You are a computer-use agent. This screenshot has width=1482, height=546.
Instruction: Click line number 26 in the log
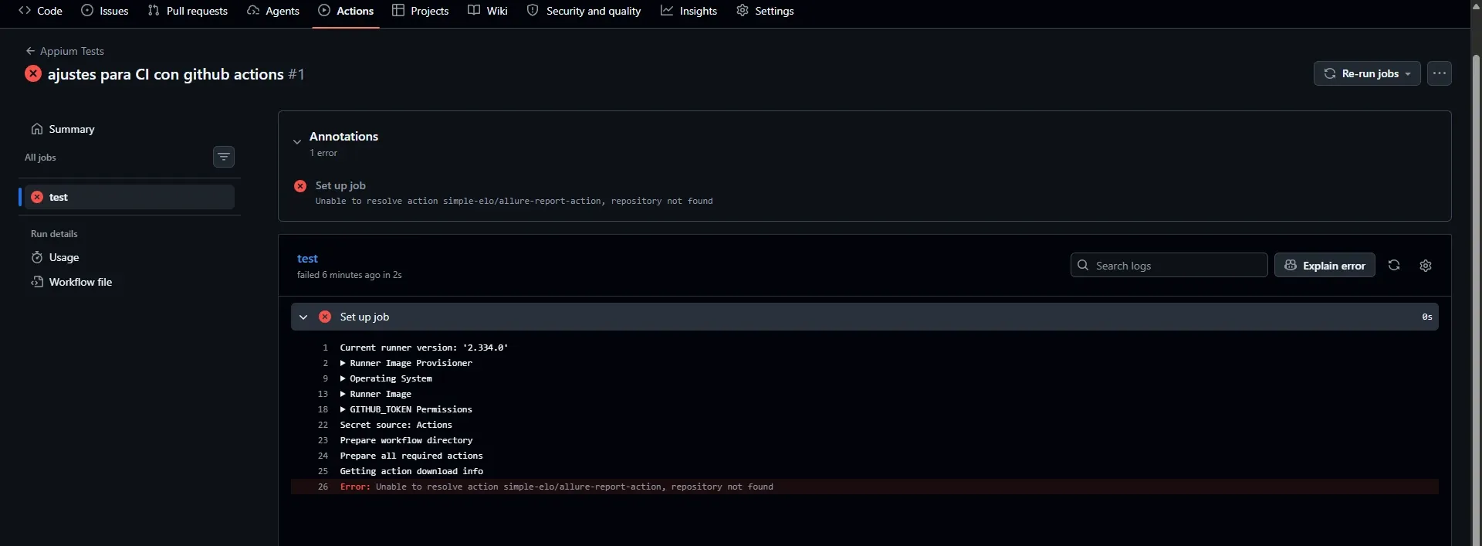[x=323, y=487]
